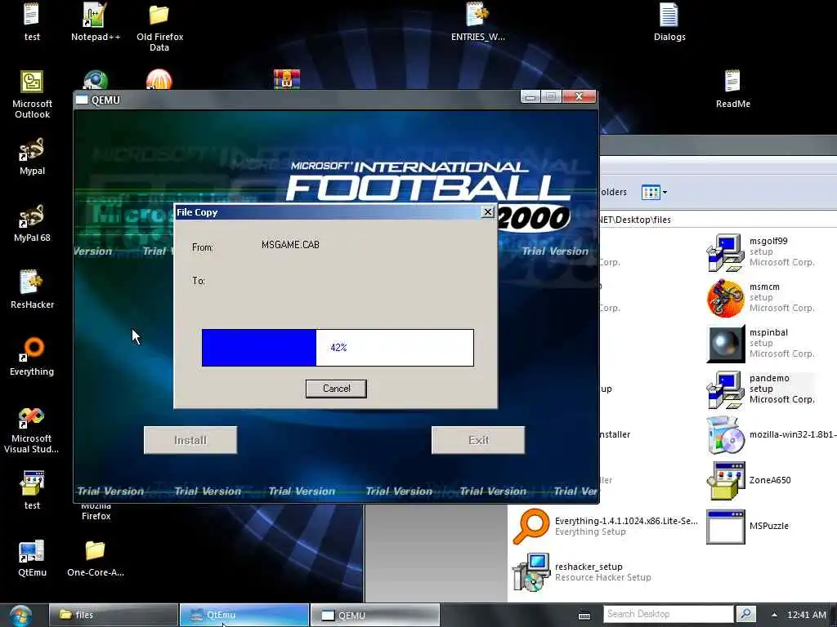Open the Old Firefox Data folder
The image size is (837, 627).
159,27
